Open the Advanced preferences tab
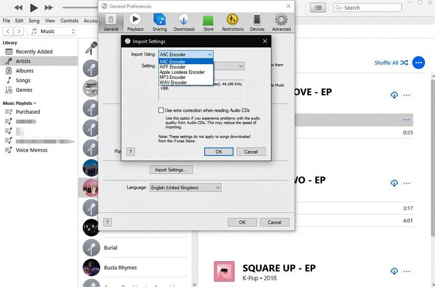 click(282, 23)
